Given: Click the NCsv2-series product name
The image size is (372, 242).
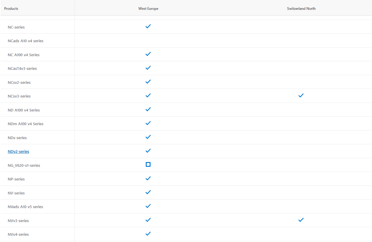Looking at the screenshot, I should [19, 82].
